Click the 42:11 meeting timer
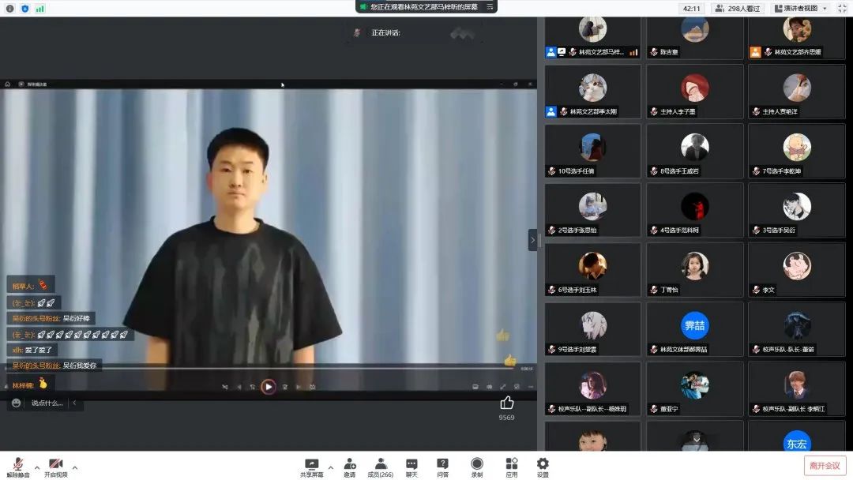The image size is (853, 480). point(691,9)
